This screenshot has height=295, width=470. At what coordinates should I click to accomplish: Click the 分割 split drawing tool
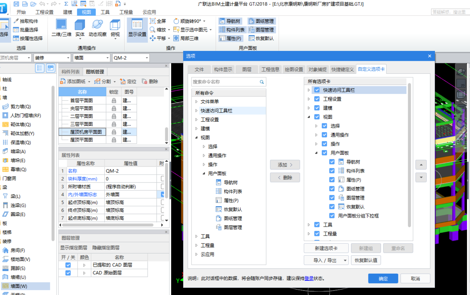pyautogui.click(x=103, y=81)
